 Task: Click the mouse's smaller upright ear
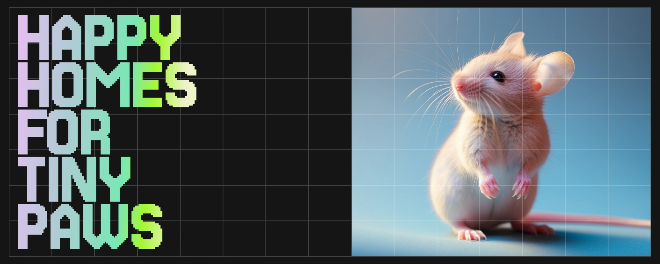pyautogui.click(x=514, y=43)
